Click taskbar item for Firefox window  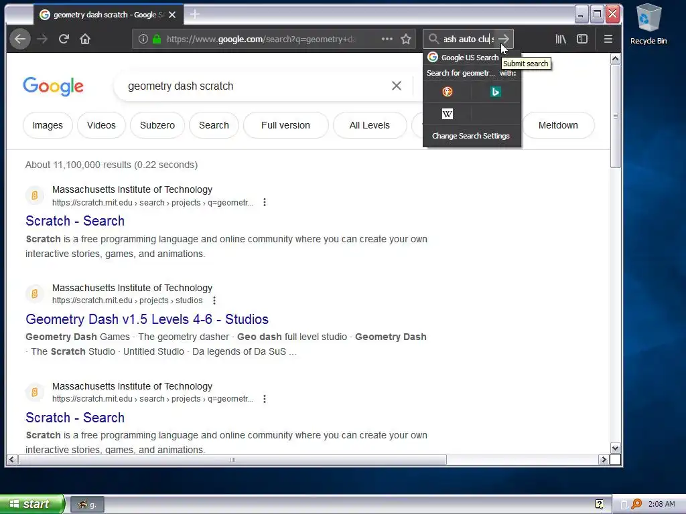coord(87,505)
